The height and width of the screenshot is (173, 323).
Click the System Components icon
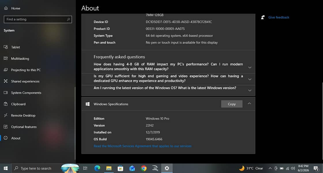pos(6,93)
